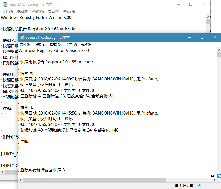Viewport: 221px width, 189px height.
Task: Open 文件(F) menu in Redo.reg window
Action: point(25,45)
